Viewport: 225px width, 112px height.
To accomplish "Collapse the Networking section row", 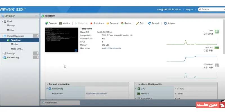I will 47,89.
